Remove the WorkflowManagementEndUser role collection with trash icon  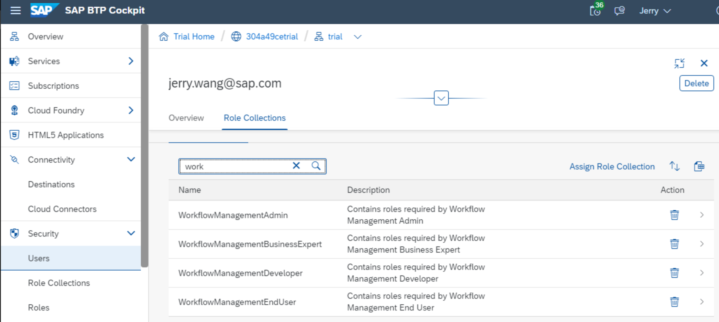coord(675,302)
